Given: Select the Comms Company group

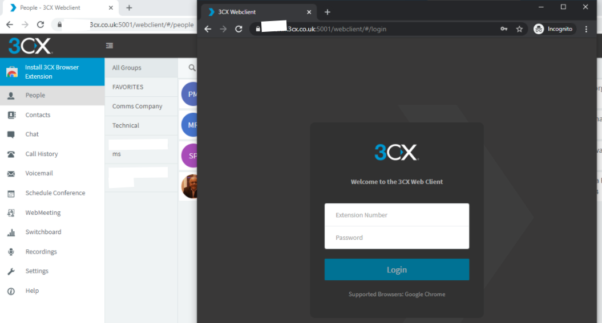Looking at the screenshot, I should click(x=142, y=106).
